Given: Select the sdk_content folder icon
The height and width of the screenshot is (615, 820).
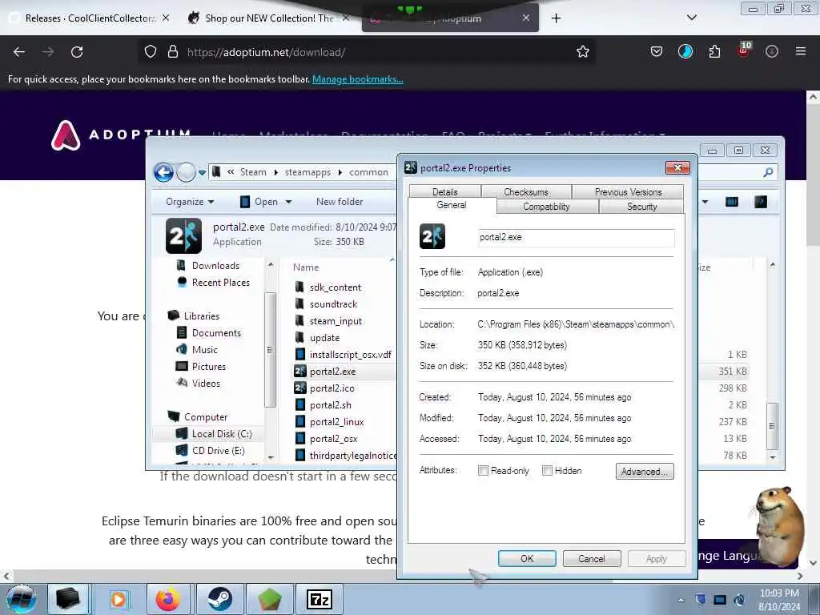Looking at the screenshot, I should click(299, 287).
